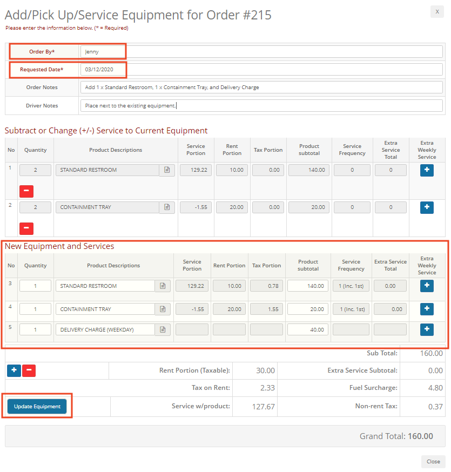Screen dimensions: 451x472
Task: Click the Update Equipment button
Action: pyautogui.click(x=37, y=407)
